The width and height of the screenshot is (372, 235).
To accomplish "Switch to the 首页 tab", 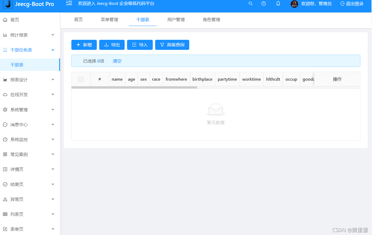I will (x=78, y=19).
